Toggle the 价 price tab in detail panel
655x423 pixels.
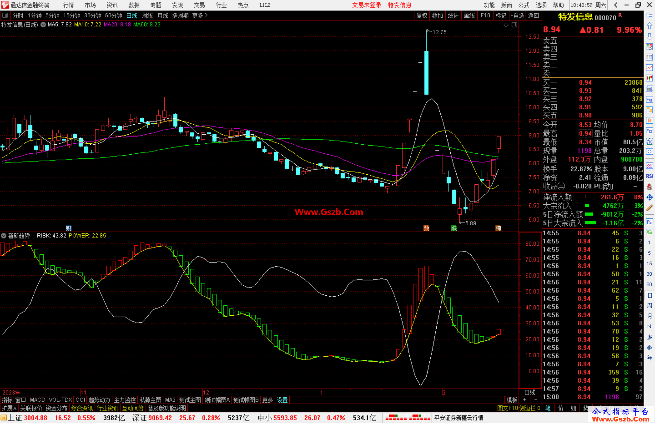click(x=560, y=408)
